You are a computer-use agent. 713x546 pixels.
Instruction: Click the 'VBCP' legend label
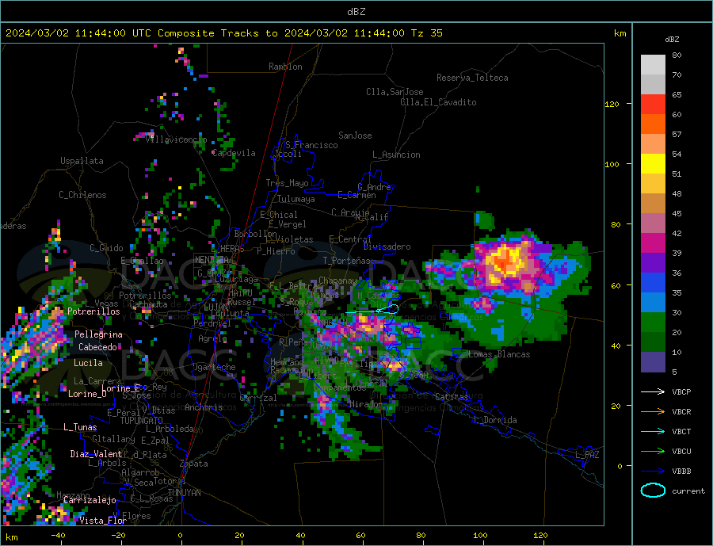(681, 391)
